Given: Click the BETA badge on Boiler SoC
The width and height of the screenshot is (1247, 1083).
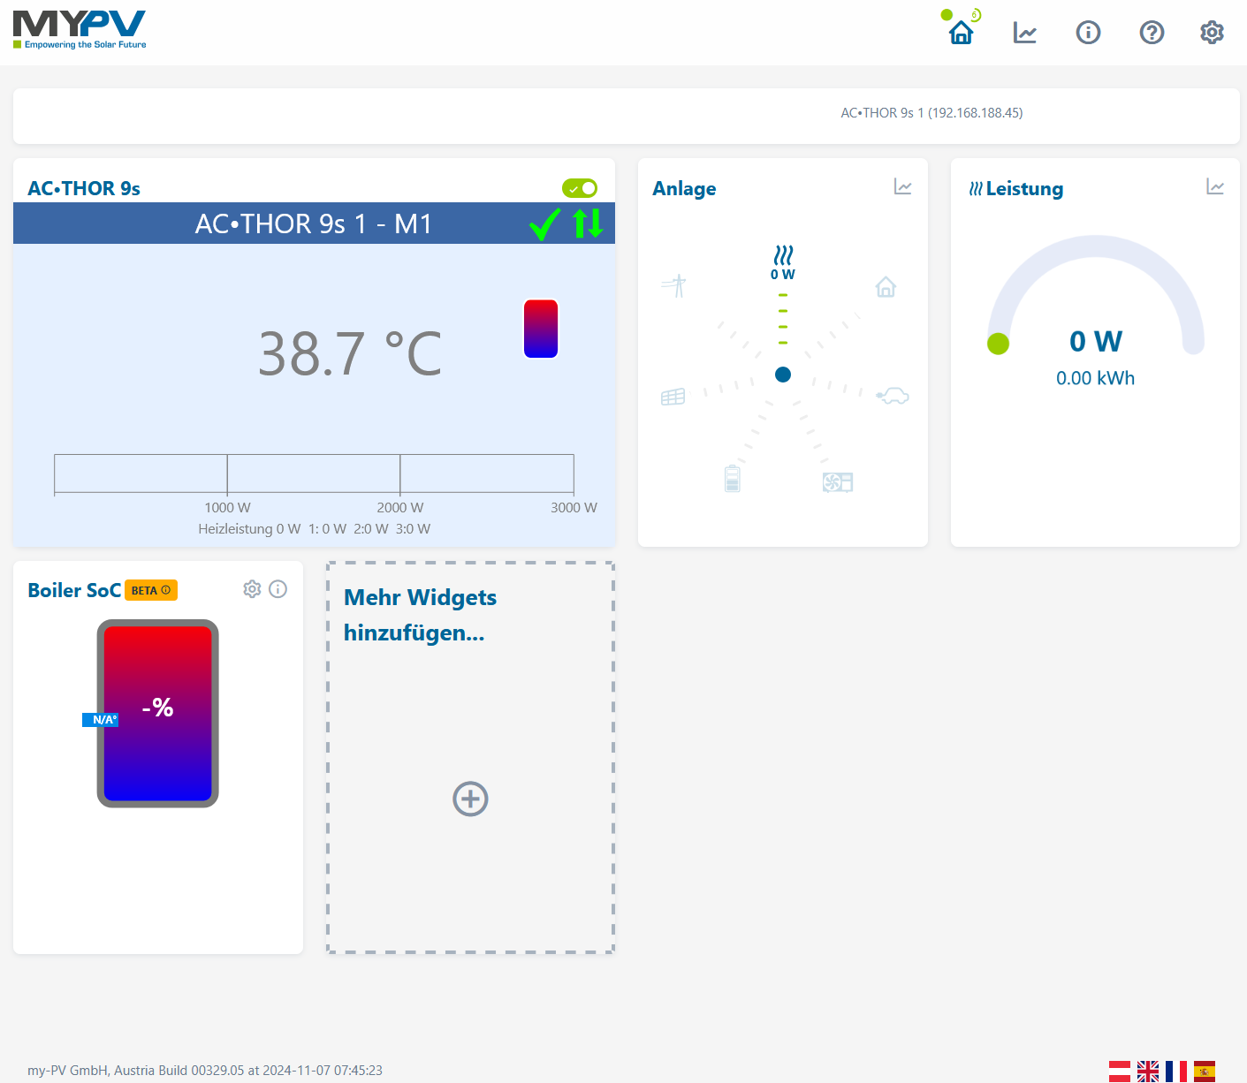Looking at the screenshot, I should point(151,590).
